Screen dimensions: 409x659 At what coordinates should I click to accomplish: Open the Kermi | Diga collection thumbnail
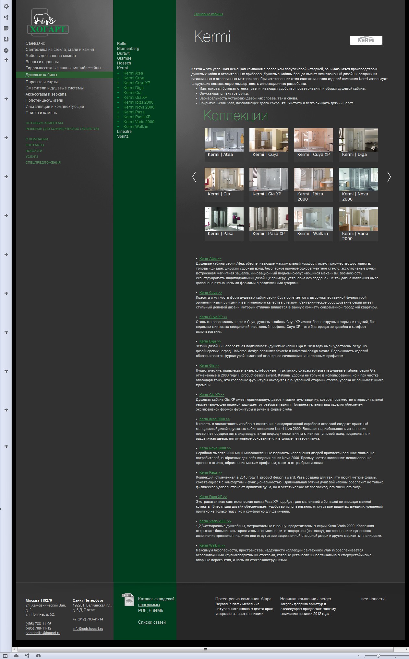pyautogui.click(x=358, y=145)
